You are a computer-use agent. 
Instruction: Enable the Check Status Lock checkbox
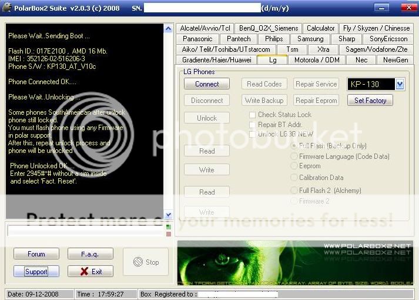coord(252,115)
